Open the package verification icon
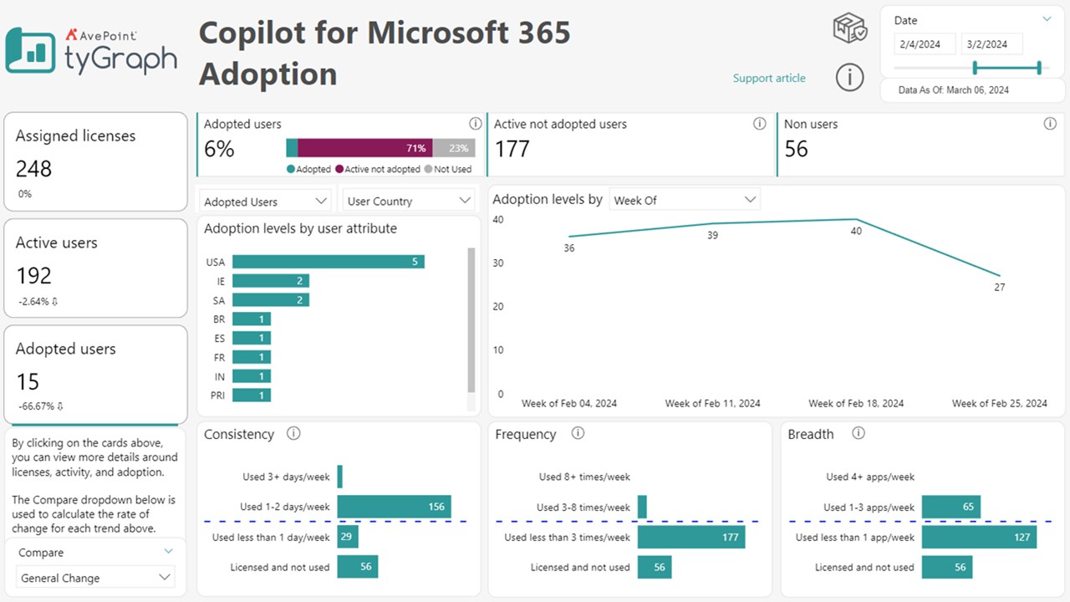This screenshot has width=1070, height=602. [850, 28]
